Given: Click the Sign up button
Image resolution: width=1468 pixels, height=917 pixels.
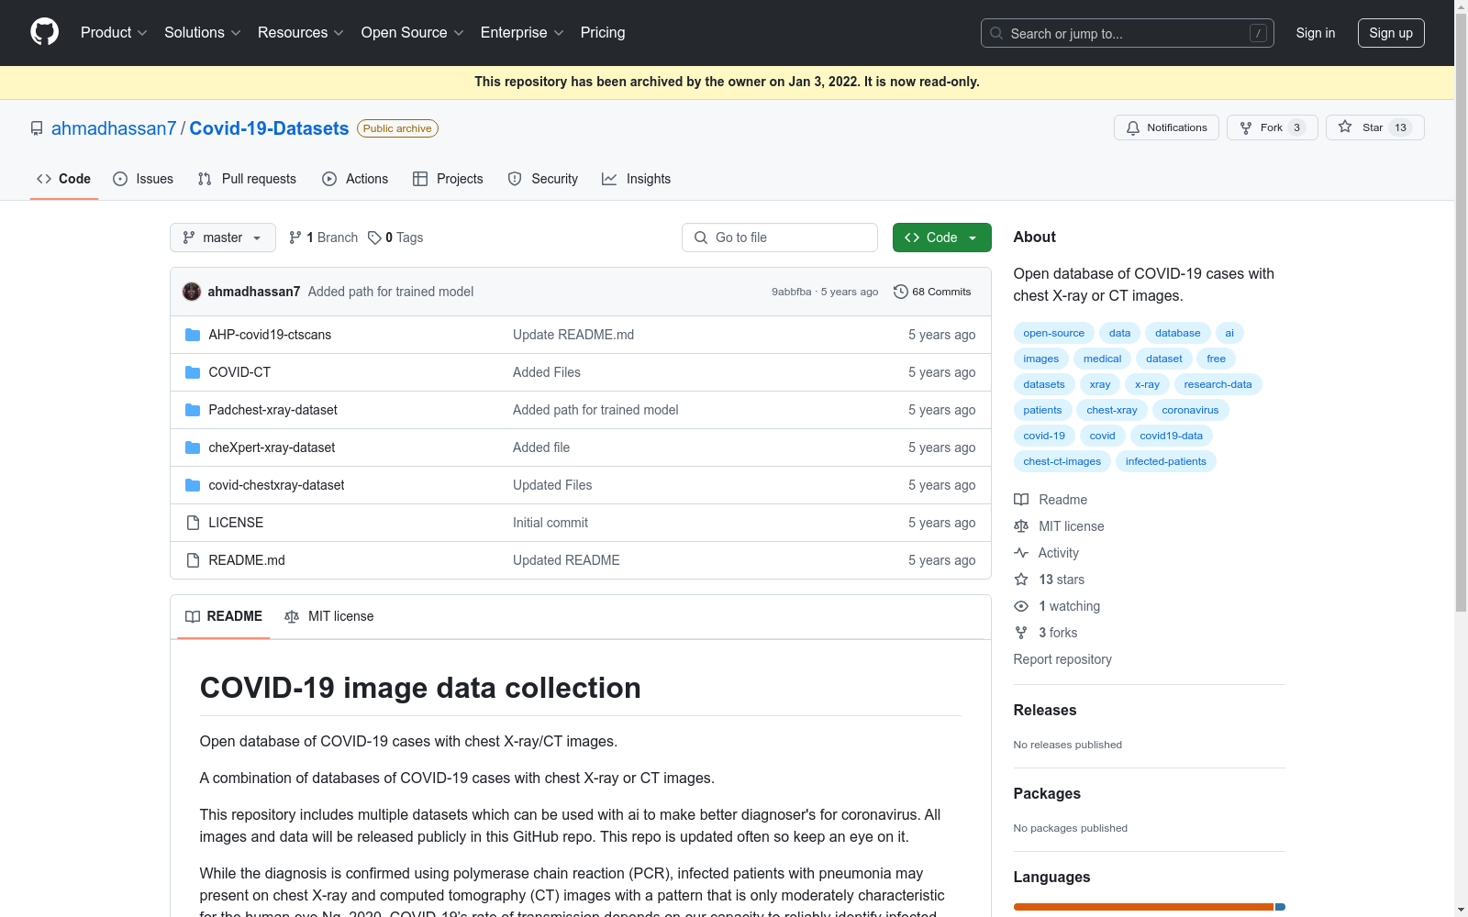Looking at the screenshot, I should pyautogui.click(x=1391, y=33).
